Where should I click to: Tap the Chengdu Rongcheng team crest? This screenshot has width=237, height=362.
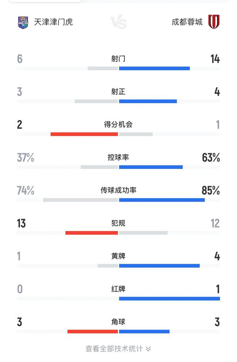[214, 22]
